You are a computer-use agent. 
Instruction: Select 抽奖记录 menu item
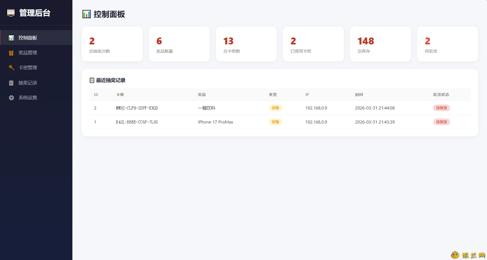(x=36, y=83)
